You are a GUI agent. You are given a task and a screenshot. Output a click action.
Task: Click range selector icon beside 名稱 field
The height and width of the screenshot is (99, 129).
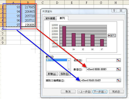tap(118, 60)
